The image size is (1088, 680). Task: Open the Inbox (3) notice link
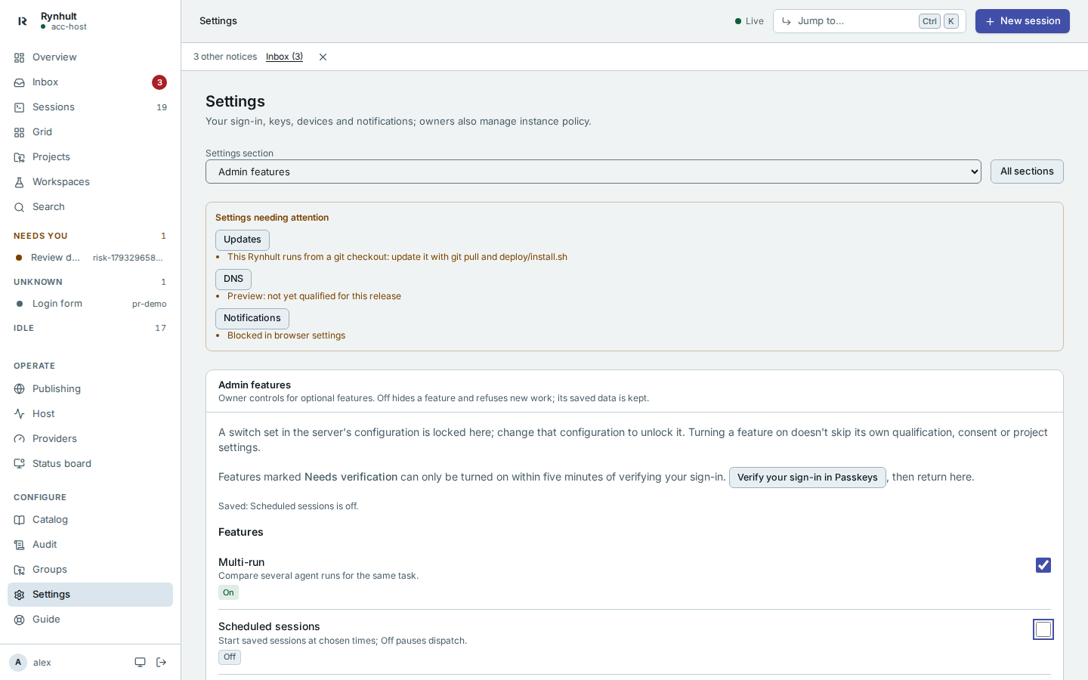284,57
